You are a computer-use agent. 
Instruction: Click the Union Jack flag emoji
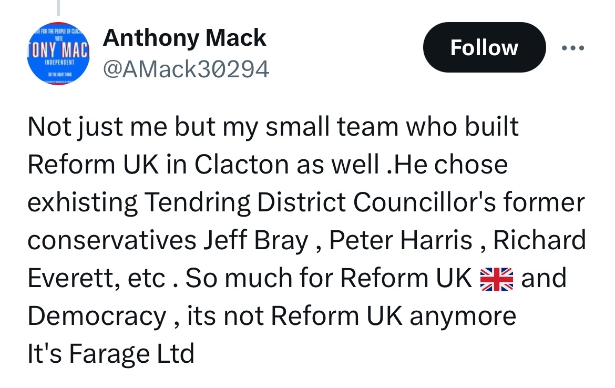[496, 279]
